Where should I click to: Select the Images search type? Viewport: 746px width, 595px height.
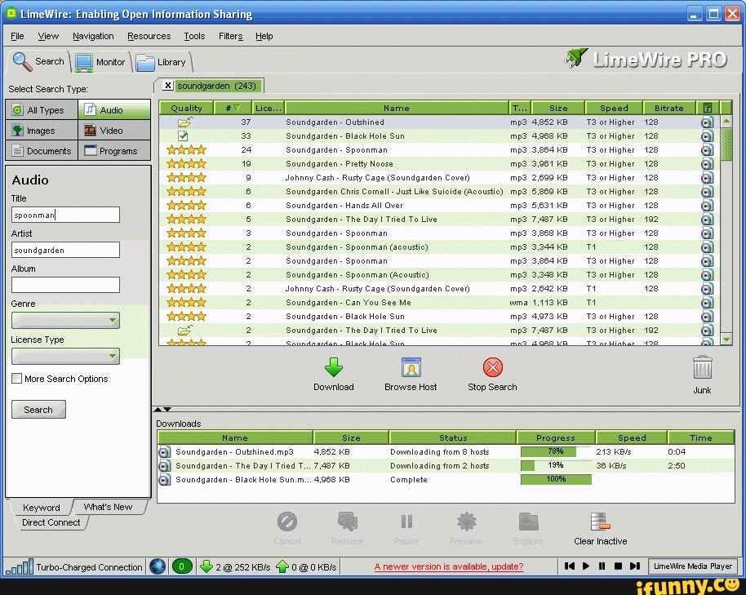point(40,130)
